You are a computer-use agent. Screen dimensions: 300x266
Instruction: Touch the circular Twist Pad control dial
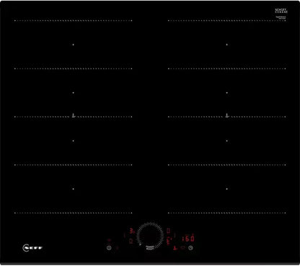150,236
